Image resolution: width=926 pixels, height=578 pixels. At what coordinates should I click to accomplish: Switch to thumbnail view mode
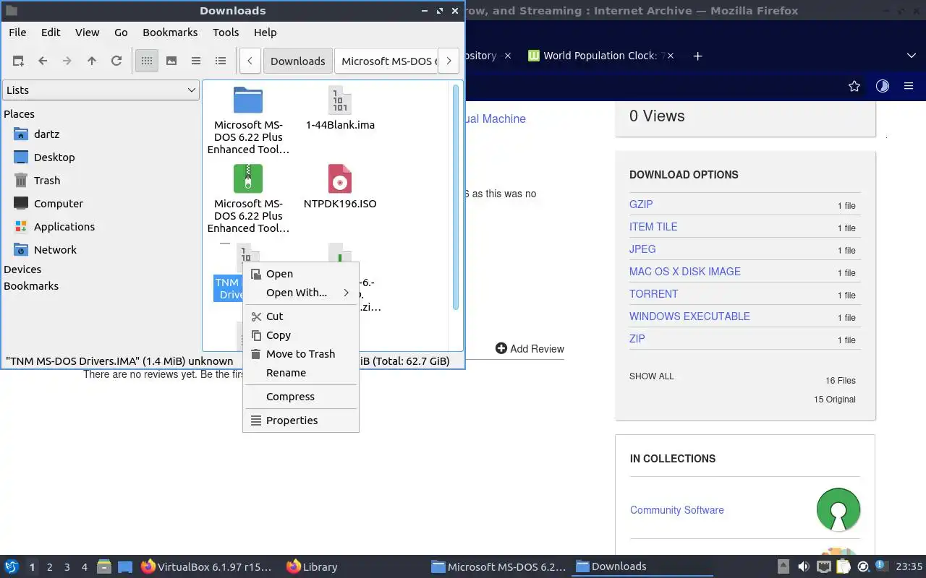[171, 61]
